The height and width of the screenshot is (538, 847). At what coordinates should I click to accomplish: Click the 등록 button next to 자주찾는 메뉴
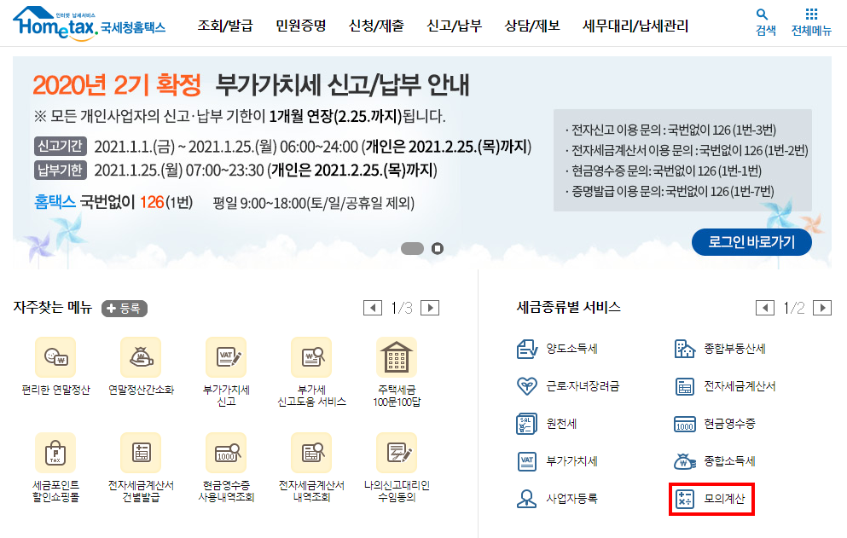click(x=125, y=309)
